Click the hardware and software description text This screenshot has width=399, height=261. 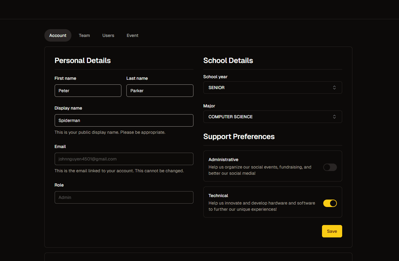click(x=262, y=206)
